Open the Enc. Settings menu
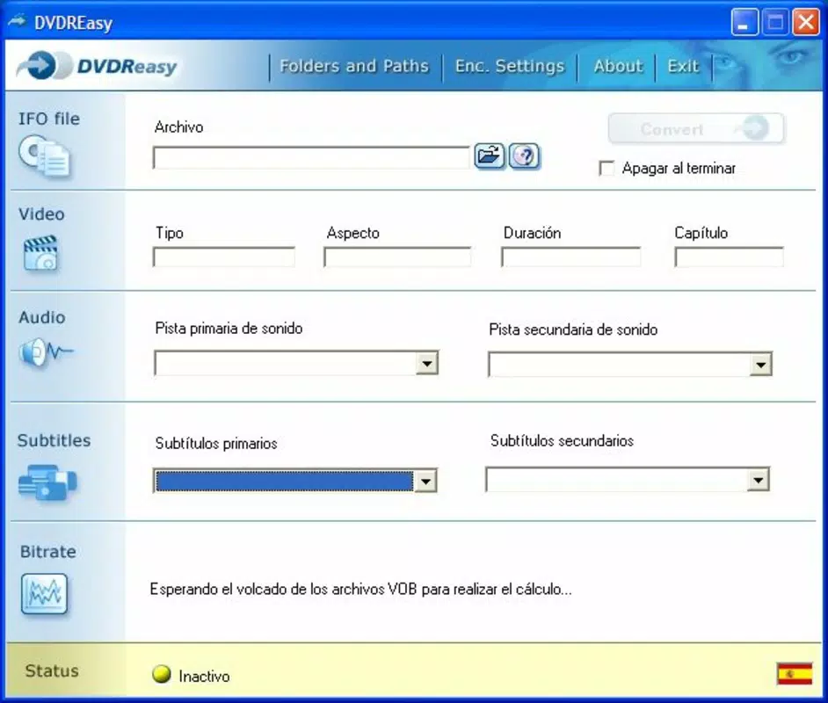 pos(510,67)
